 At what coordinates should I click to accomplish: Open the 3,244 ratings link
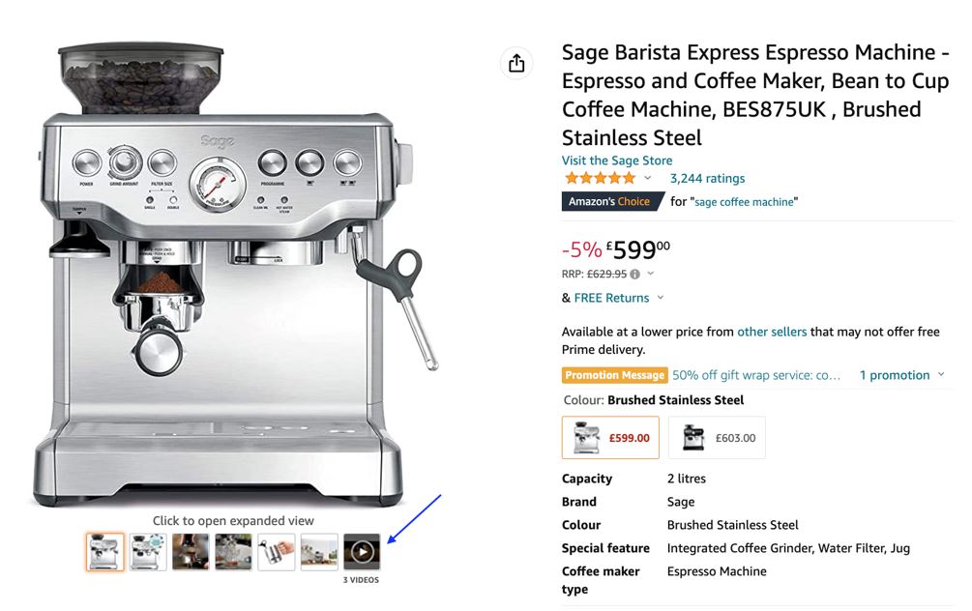point(707,179)
